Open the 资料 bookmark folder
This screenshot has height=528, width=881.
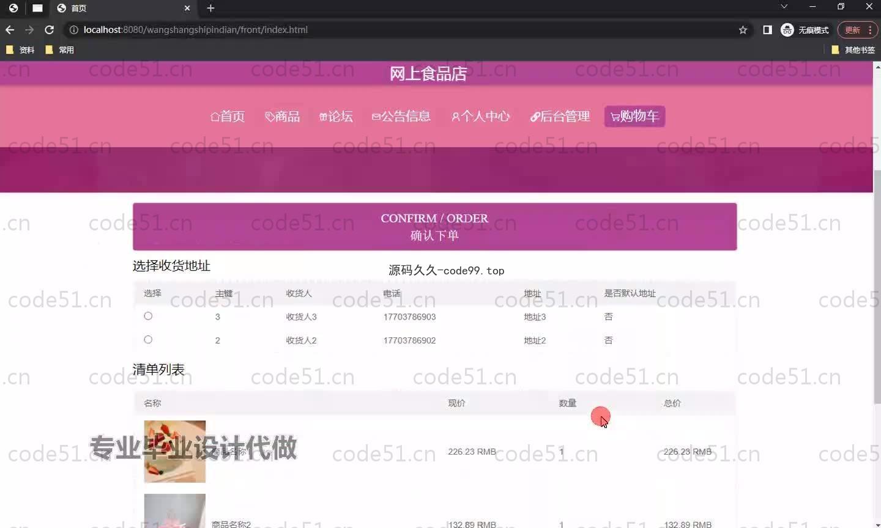coord(20,50)
